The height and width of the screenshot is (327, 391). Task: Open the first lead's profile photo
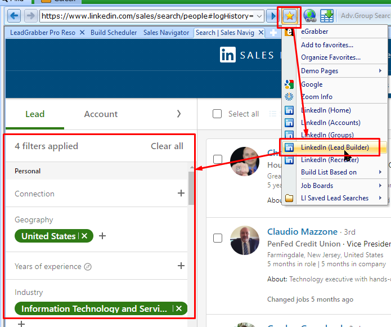tap(245, 162)
